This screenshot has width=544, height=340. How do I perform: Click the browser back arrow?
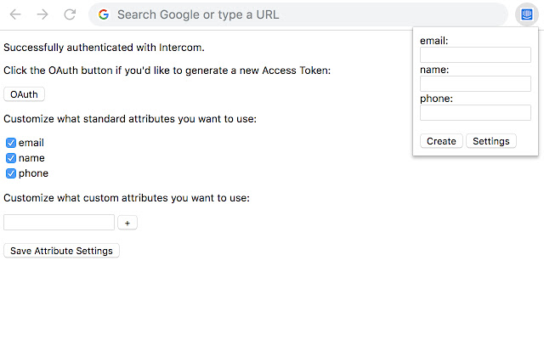pyautogui.click(x=15, y=14)
